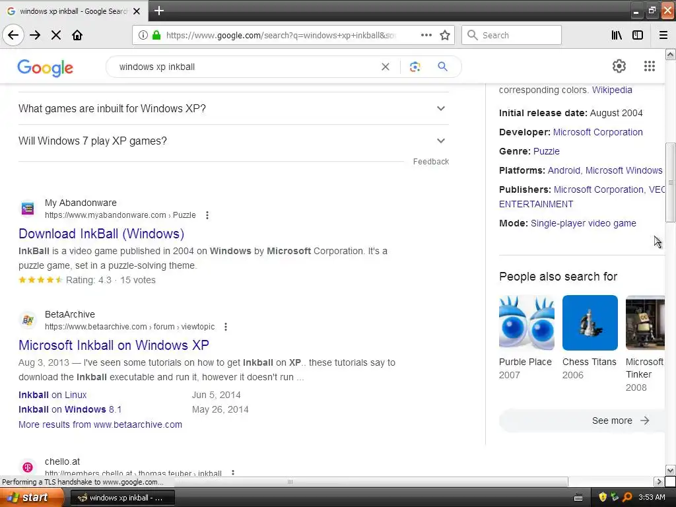Image resolution: width=676 pixels, height=507 pixels.
Task: Open the Windows start menu
Action: click(x=32, y=498)
